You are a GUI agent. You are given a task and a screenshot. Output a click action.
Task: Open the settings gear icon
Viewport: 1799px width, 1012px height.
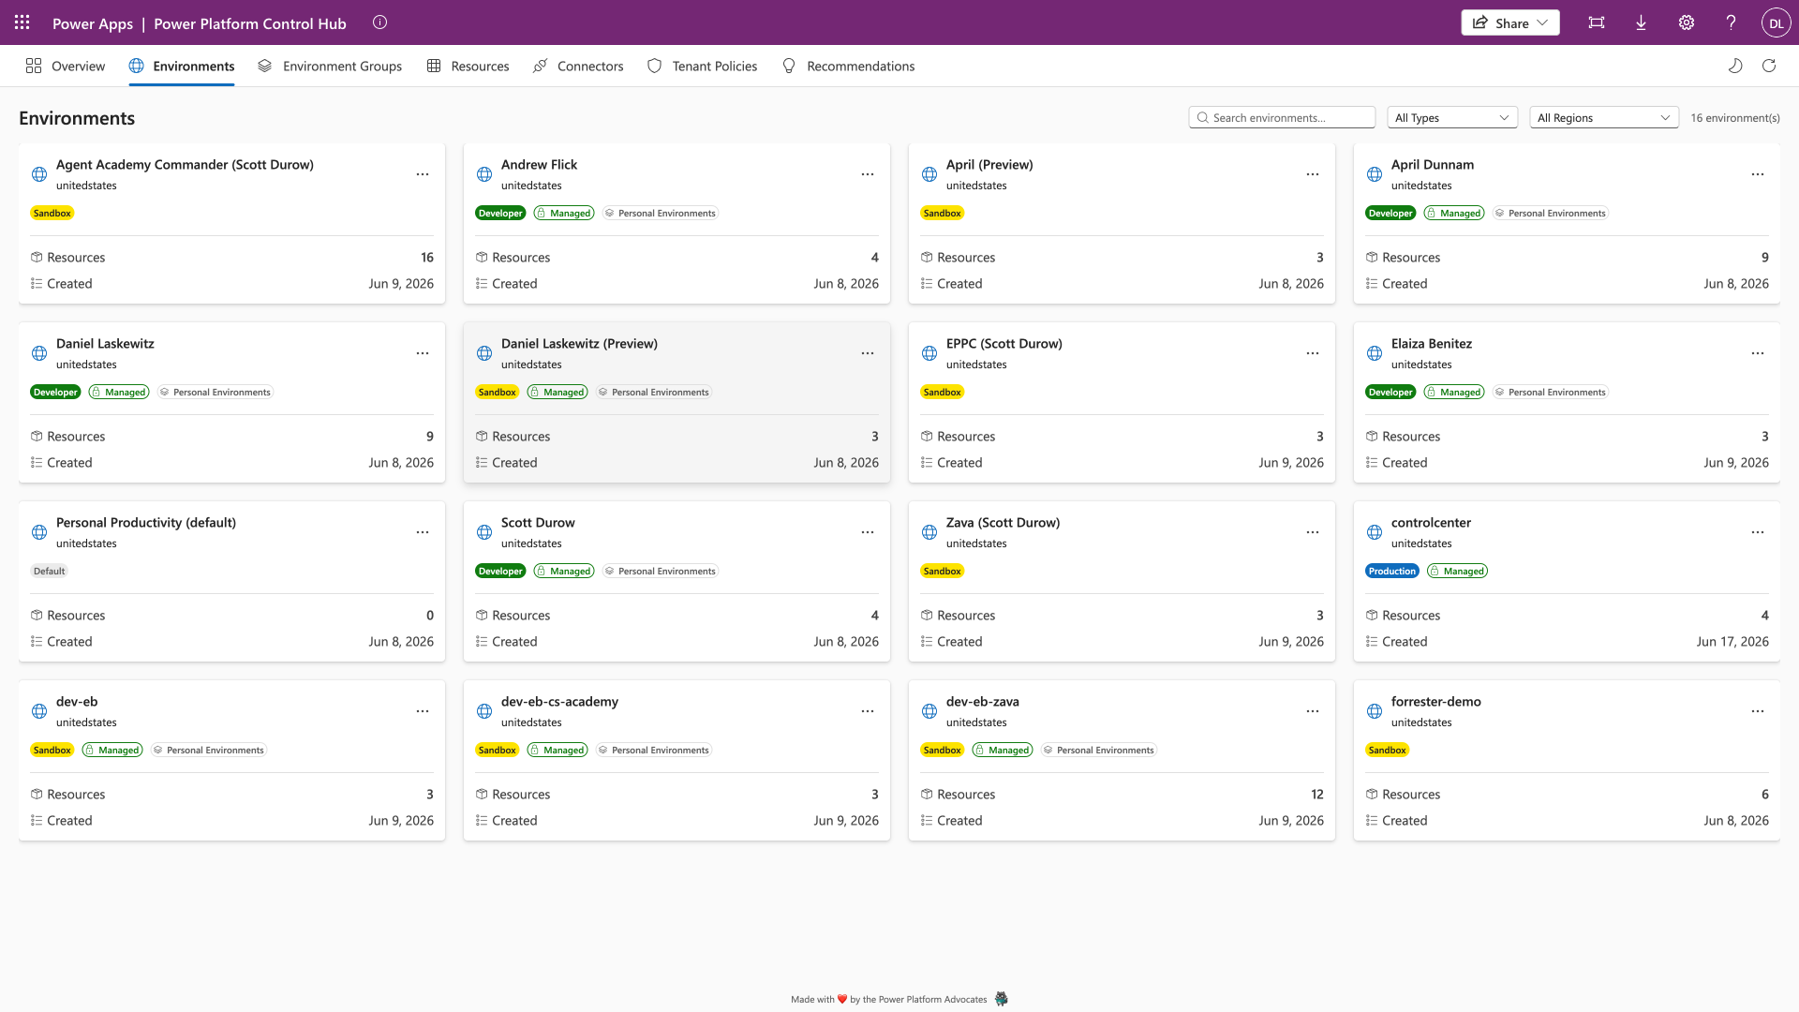pos(1687,22)
